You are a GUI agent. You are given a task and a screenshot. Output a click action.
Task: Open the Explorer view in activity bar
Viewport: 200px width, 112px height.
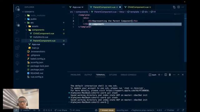[17, 8]
